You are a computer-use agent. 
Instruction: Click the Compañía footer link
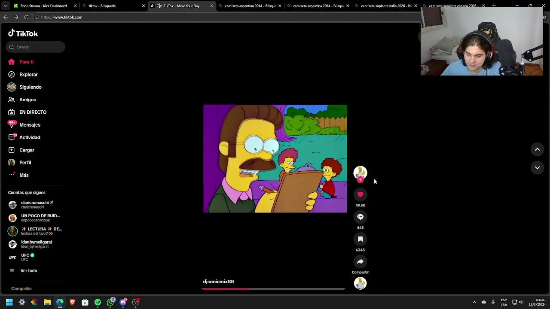[x=21, y=289]
